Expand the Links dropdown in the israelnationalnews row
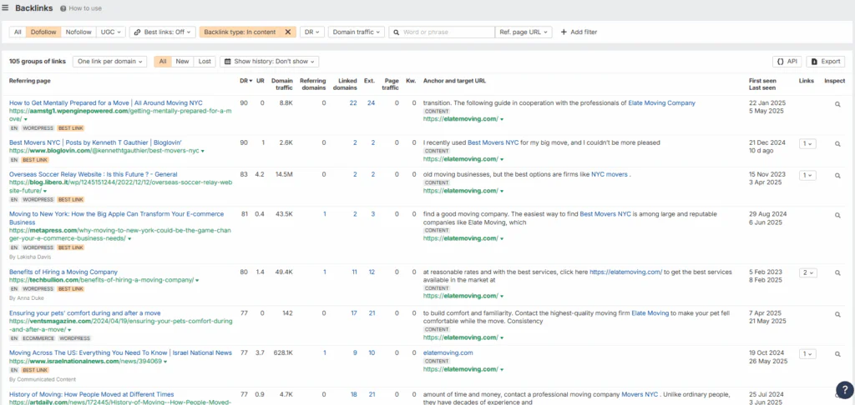Viewport: 855px width, 405px height. click(x=807, y=354)
